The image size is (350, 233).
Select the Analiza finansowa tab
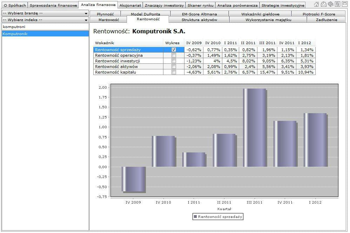coord(98,5)
